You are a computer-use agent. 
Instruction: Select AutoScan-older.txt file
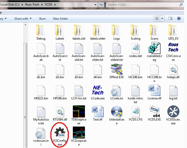click(x=98, y=52)
